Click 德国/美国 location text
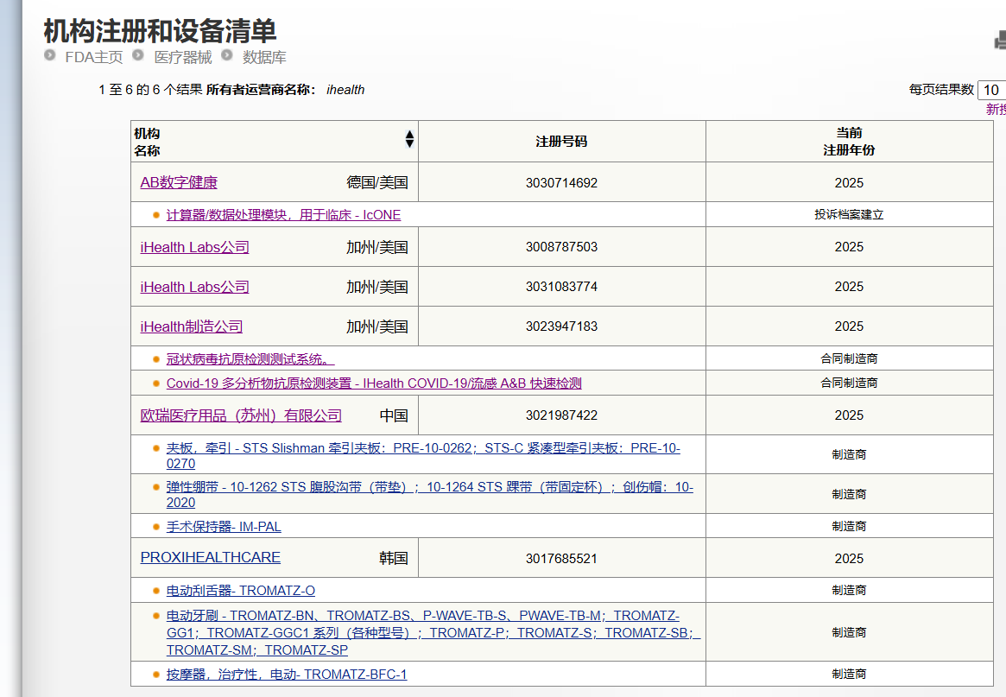Viewport: 1006px width, 697px height. coord(377,182)
